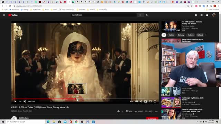Open the alien video thumbnail by Screen Rant
This screenshot has width=221, height=124.
(171, 92)
